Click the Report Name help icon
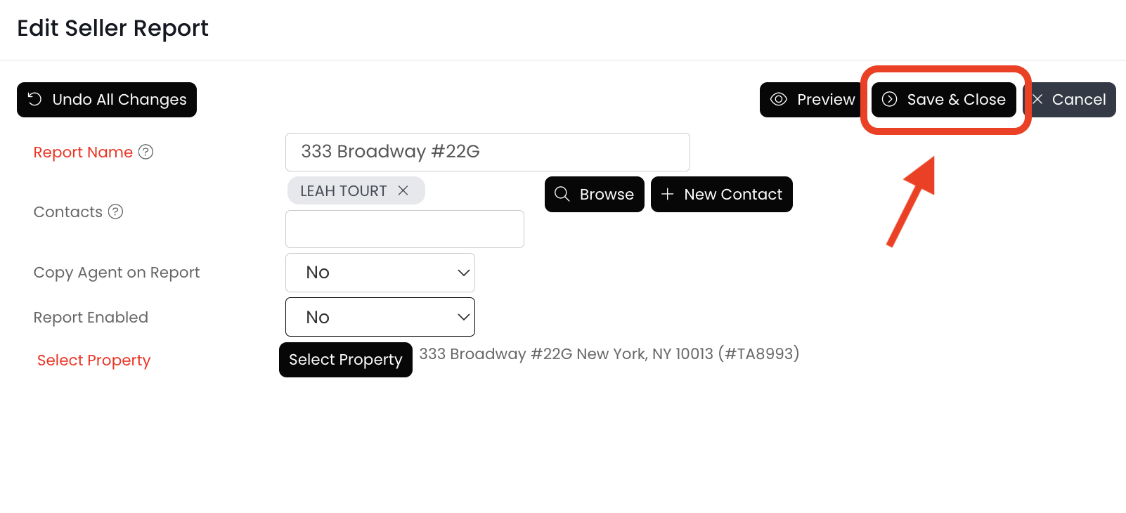The width and height of the screenshot is (1126, 513). tap(145, 152)
